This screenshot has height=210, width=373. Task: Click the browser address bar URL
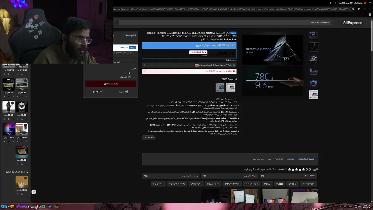231,9
